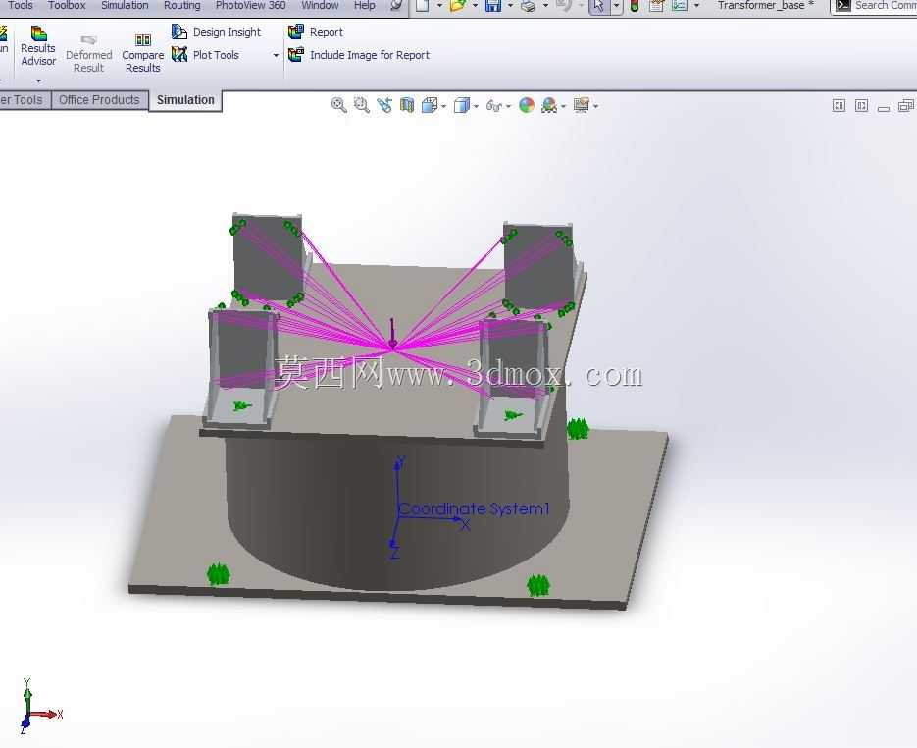
Task: Open the Tools menu
Action: 20,5
